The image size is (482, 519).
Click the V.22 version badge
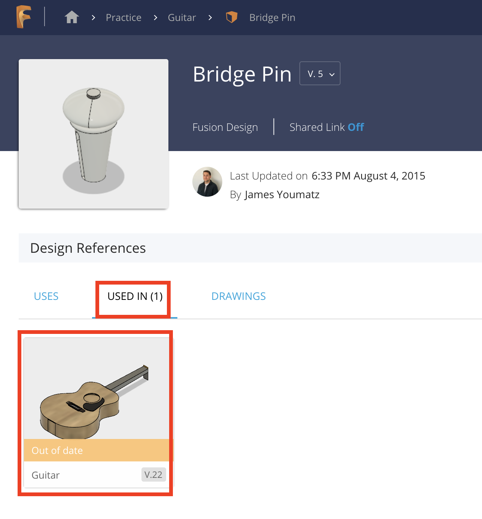[x=153, y=475]
